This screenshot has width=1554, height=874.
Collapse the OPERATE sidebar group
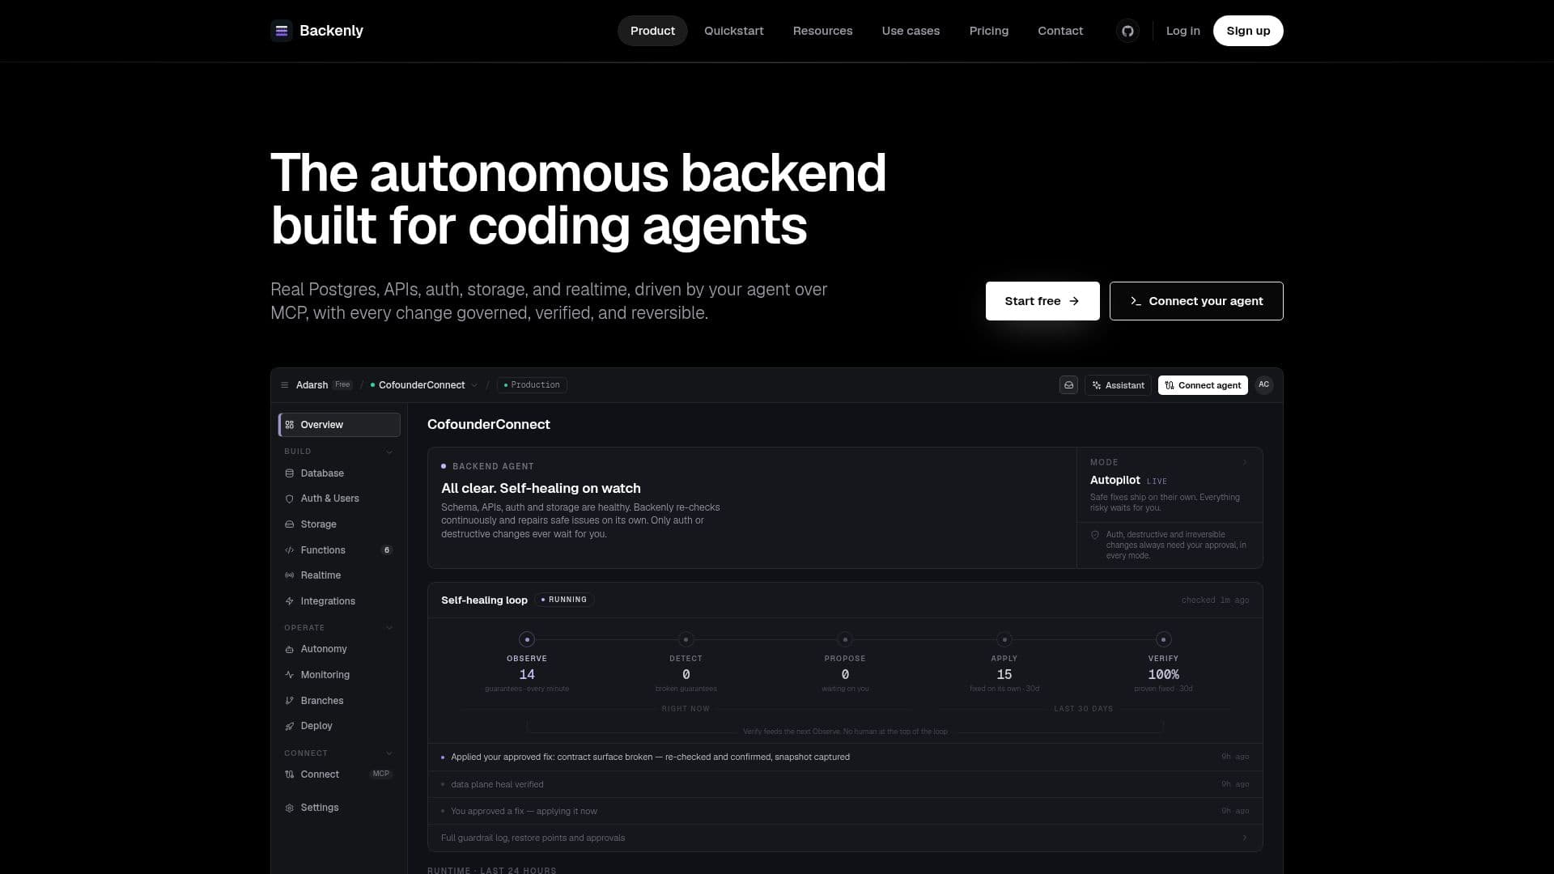coord(389,628)
